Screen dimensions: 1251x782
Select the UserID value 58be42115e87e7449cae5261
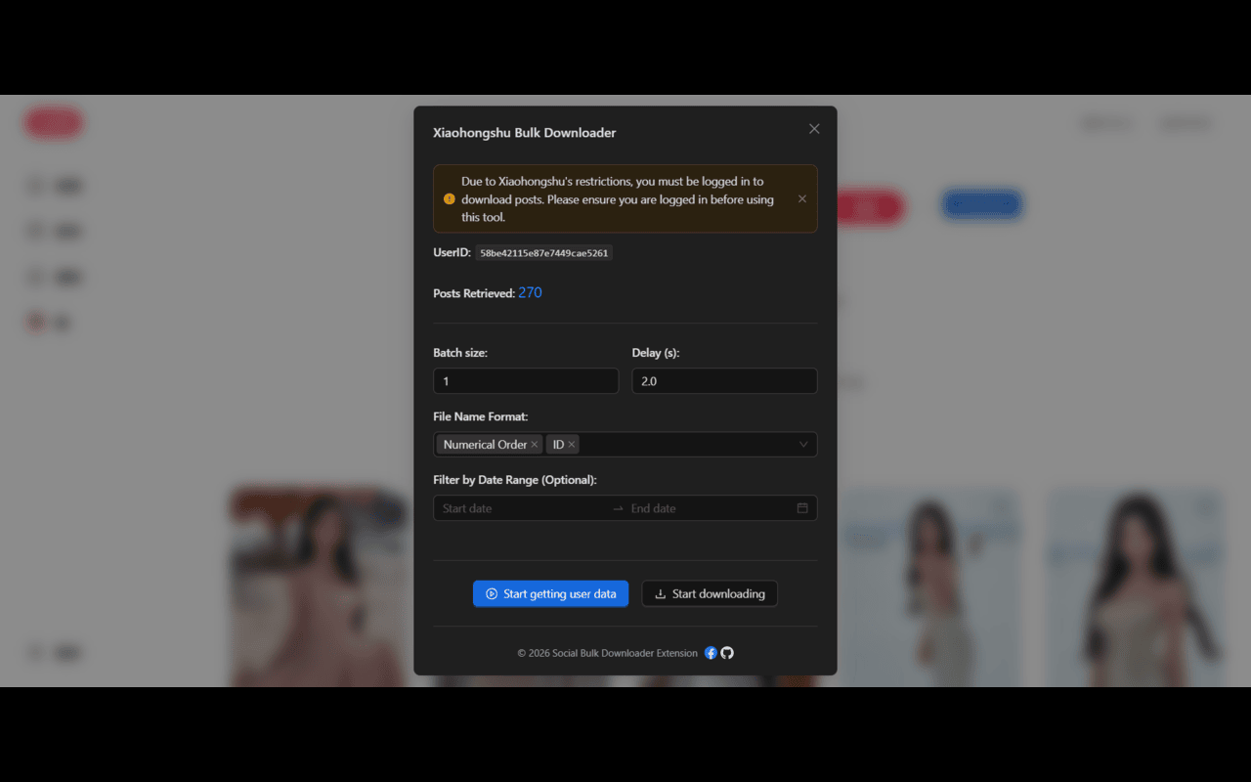[x=543, y=252]
